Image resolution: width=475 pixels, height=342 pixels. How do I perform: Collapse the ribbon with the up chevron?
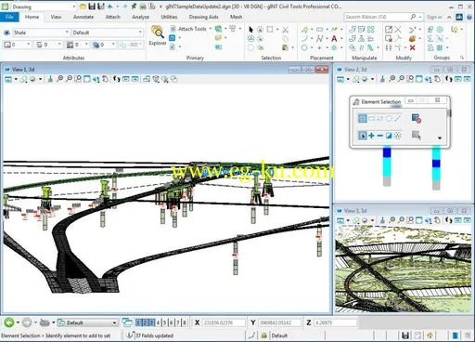(x=449, y=17)
